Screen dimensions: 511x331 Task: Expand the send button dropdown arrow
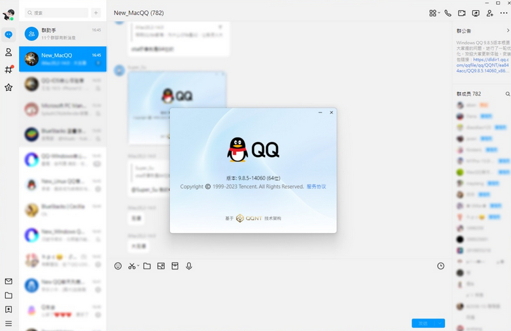[440, 323]
